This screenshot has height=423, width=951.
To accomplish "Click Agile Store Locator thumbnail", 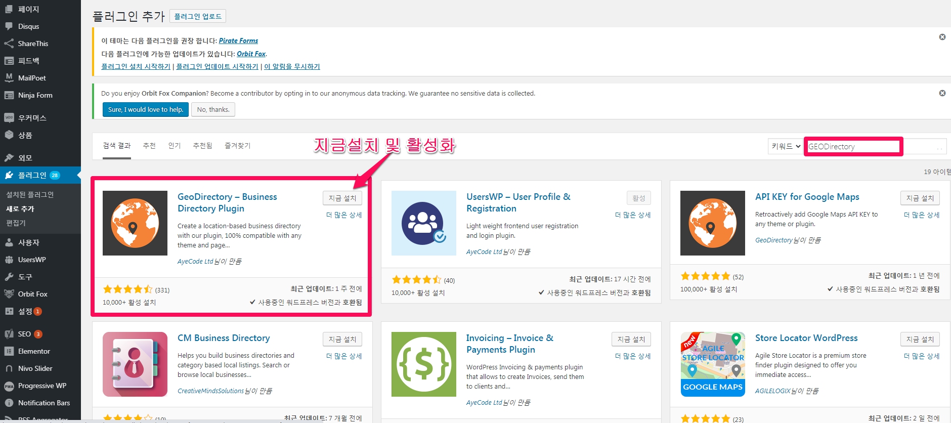I will [713, 364].
